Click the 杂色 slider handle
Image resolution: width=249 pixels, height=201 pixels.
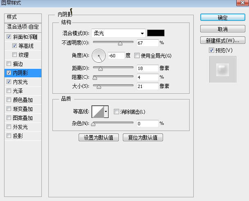93,124
